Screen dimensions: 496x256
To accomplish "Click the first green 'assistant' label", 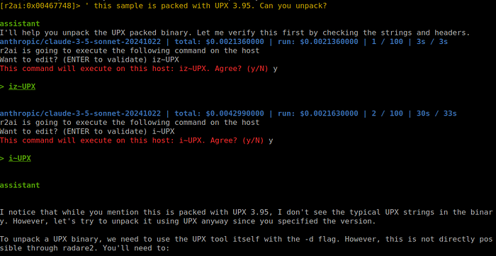I will pos(20,23).
